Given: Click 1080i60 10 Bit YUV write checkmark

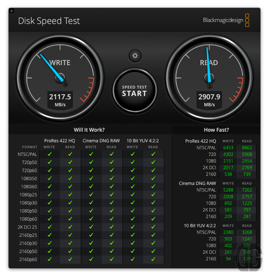Looking at the screenshot, I should pyautogui.click(x=132, y=186).
